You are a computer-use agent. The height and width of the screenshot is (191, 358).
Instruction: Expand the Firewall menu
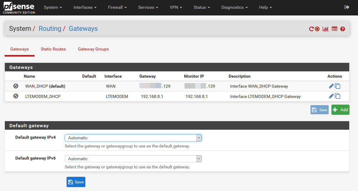pyautogui.click(x=117, y=7)
